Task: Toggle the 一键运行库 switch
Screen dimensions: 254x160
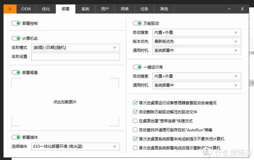Action: [137, 67]
